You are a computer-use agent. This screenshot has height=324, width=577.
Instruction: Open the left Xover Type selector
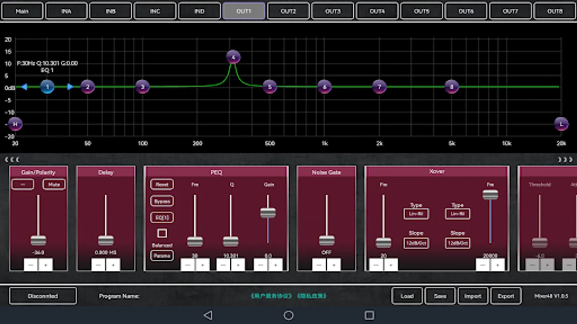point(416,214)
